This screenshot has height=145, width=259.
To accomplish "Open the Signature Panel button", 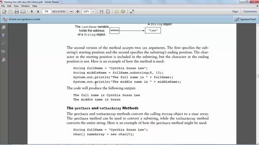I will pos(245,19).
